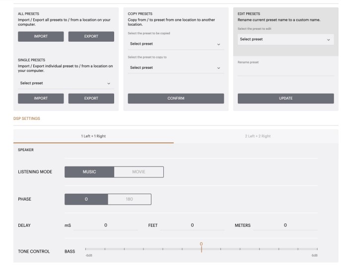This screenshot has width=341, height=267.
Task: Select Music listening mode
Action: 89,172
